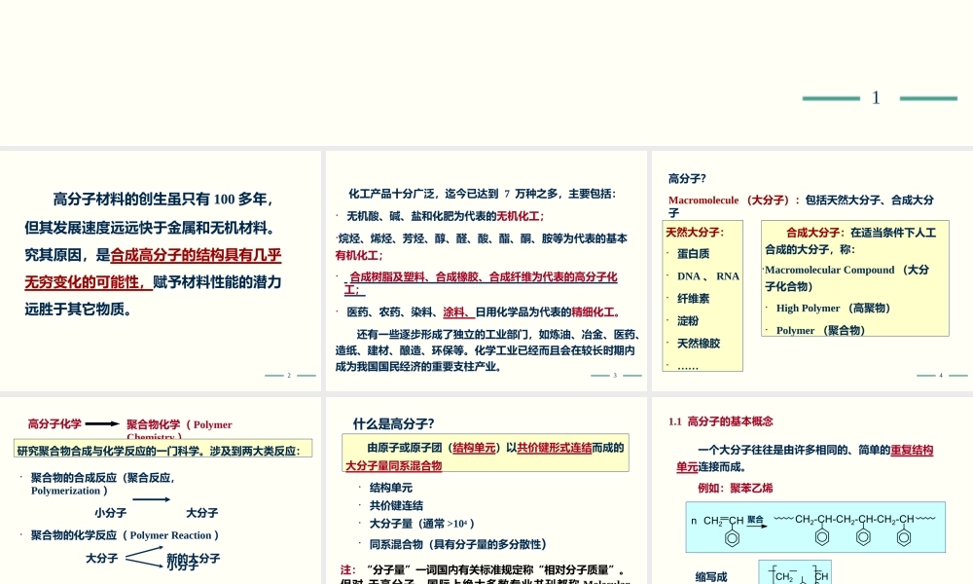Select the slide titled 什么是高分子?
The image size is (973, 584).
486,491
